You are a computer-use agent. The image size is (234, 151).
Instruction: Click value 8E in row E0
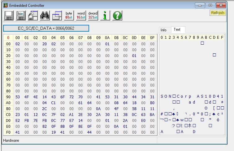[80, 127]
